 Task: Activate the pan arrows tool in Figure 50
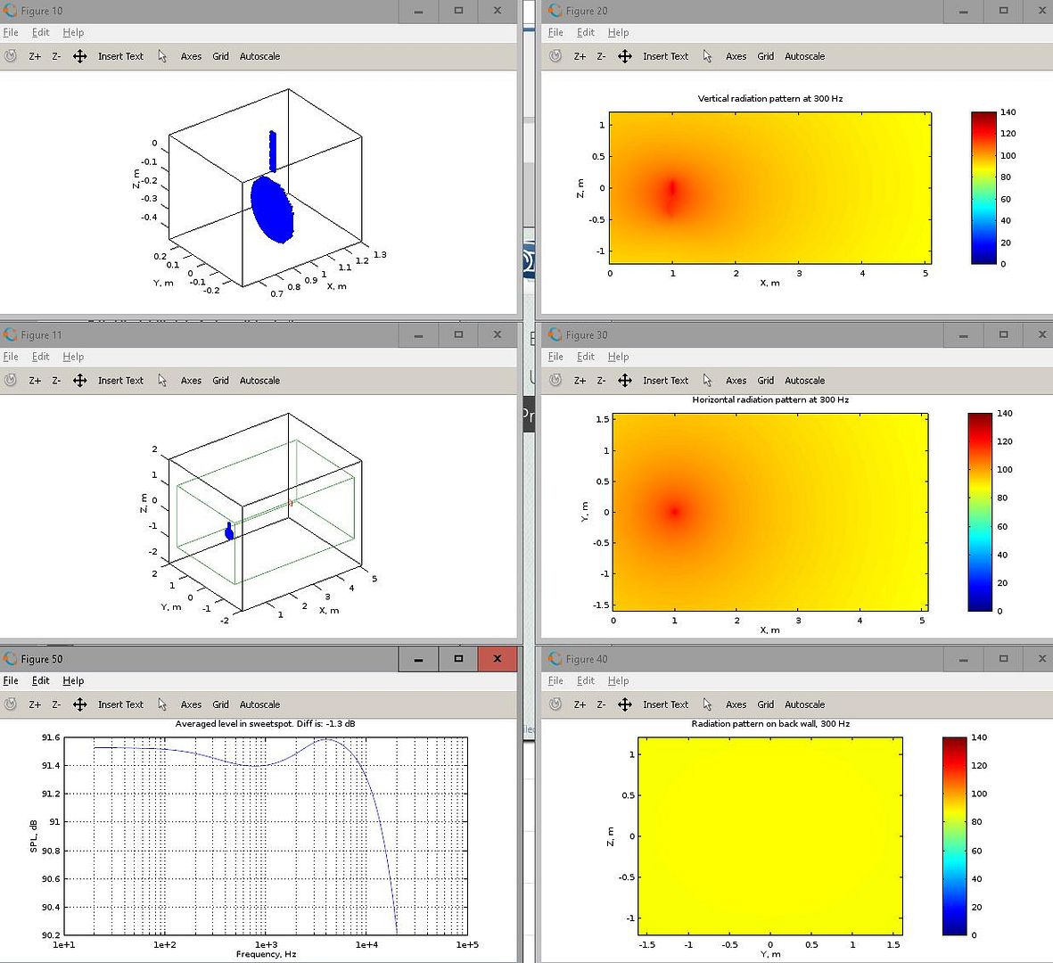79,704
